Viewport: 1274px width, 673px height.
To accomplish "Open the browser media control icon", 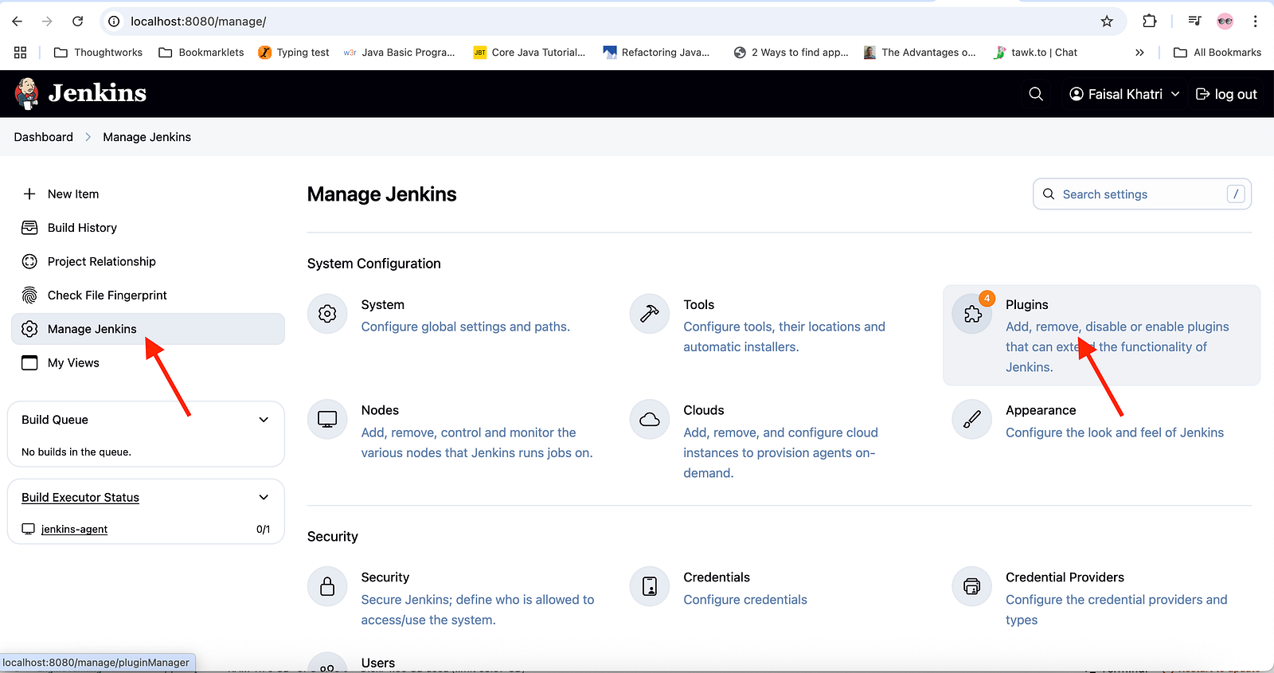I will click(x=1194, y=22).
